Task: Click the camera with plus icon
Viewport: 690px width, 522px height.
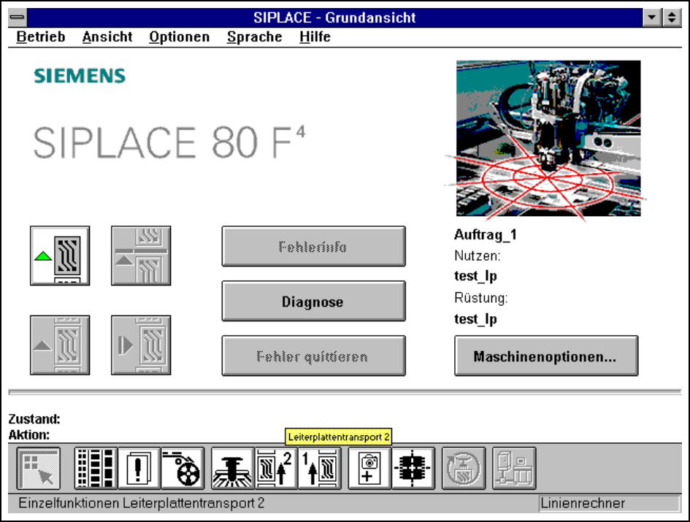Action: 369,468
